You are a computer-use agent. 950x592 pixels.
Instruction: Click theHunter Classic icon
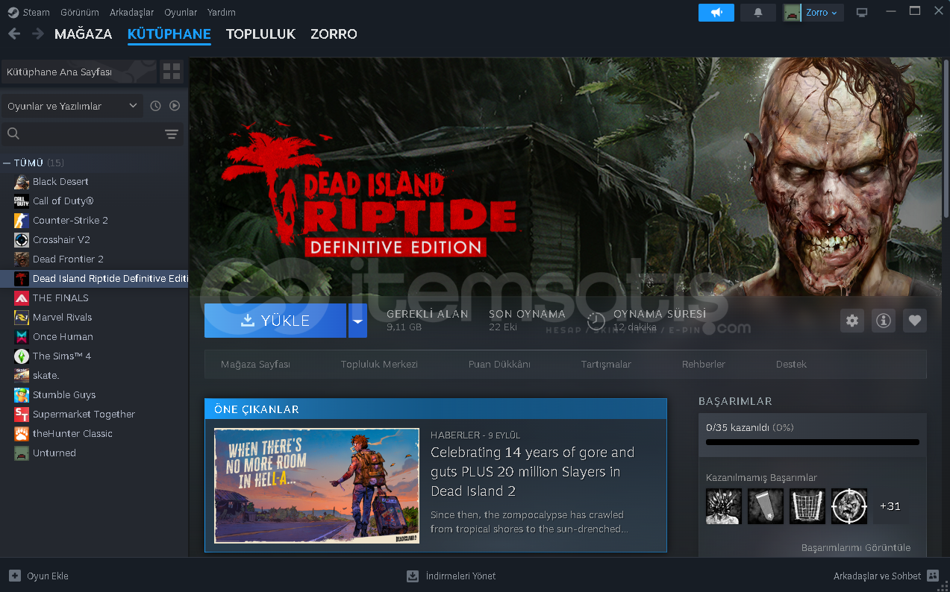point(22,434)
